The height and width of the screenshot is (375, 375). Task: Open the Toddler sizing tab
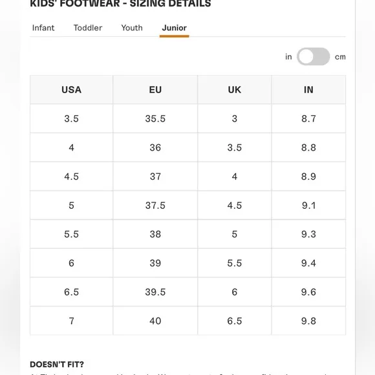pyautogui.click(x=88, y=28)
